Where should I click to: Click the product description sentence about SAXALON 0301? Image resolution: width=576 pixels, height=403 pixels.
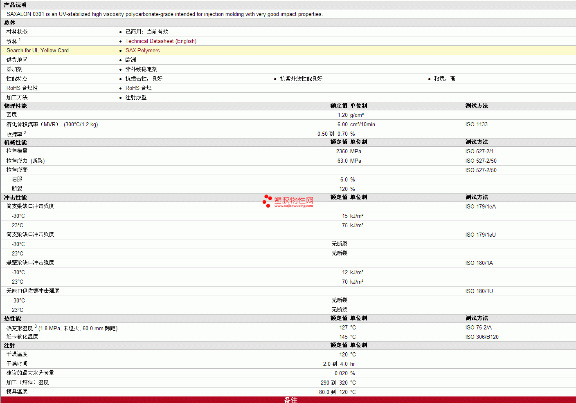[x=164, y=14]
